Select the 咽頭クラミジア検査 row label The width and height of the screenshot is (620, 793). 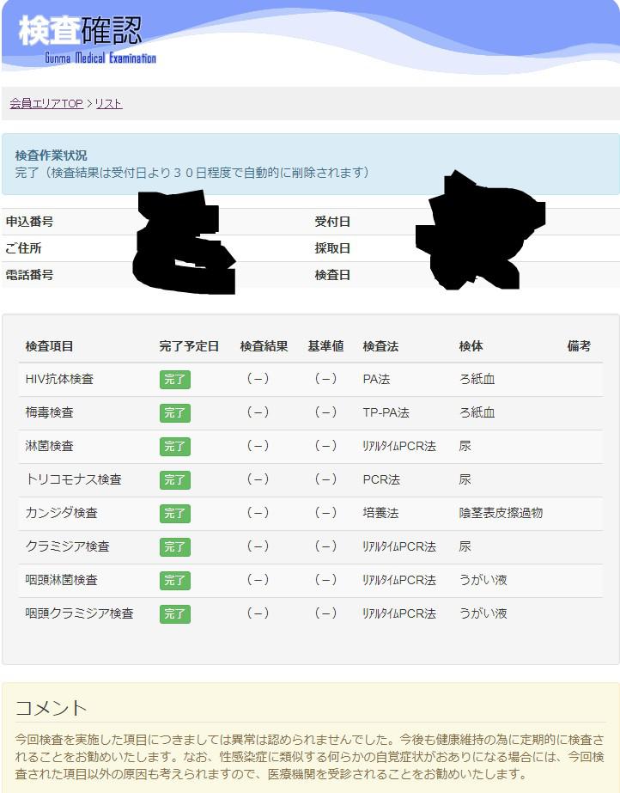79,613
